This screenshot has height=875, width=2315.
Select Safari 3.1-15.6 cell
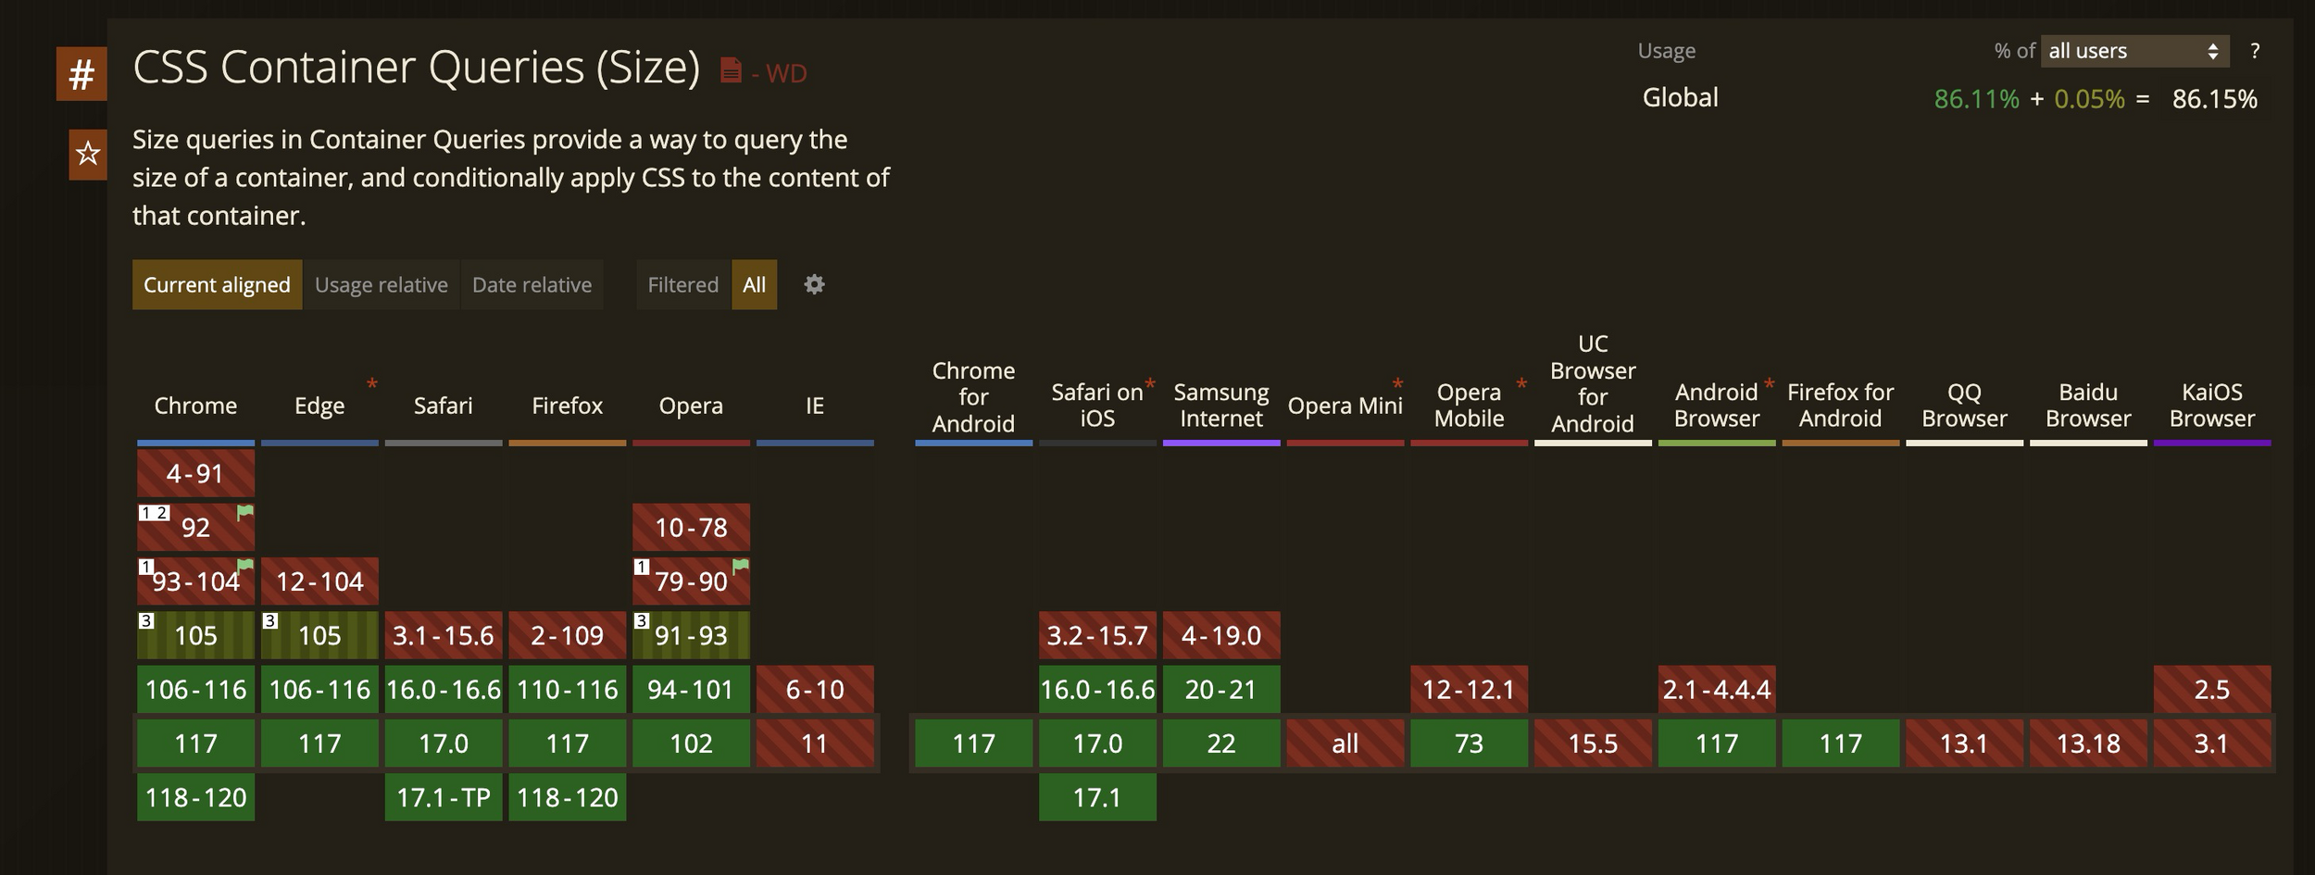click(x=444, y=635)
